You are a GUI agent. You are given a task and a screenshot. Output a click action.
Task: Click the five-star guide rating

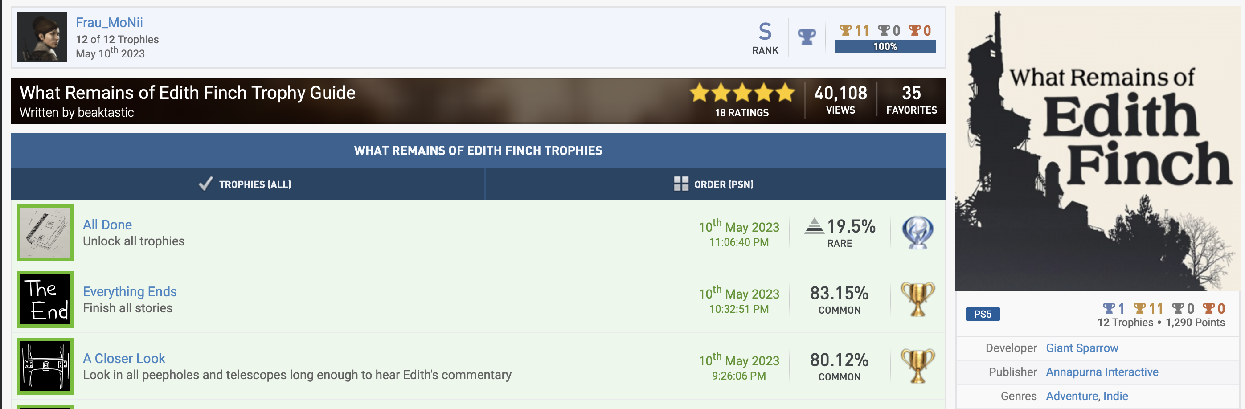click(741, 92)
